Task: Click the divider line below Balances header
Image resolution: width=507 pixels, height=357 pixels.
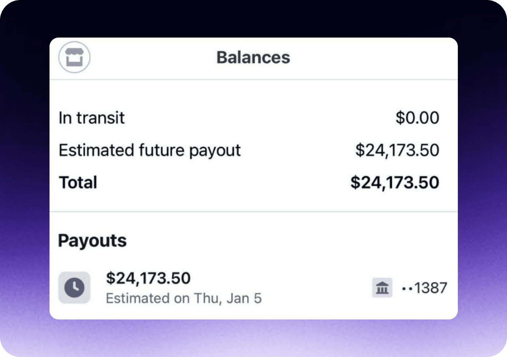Action: (253, 80)
